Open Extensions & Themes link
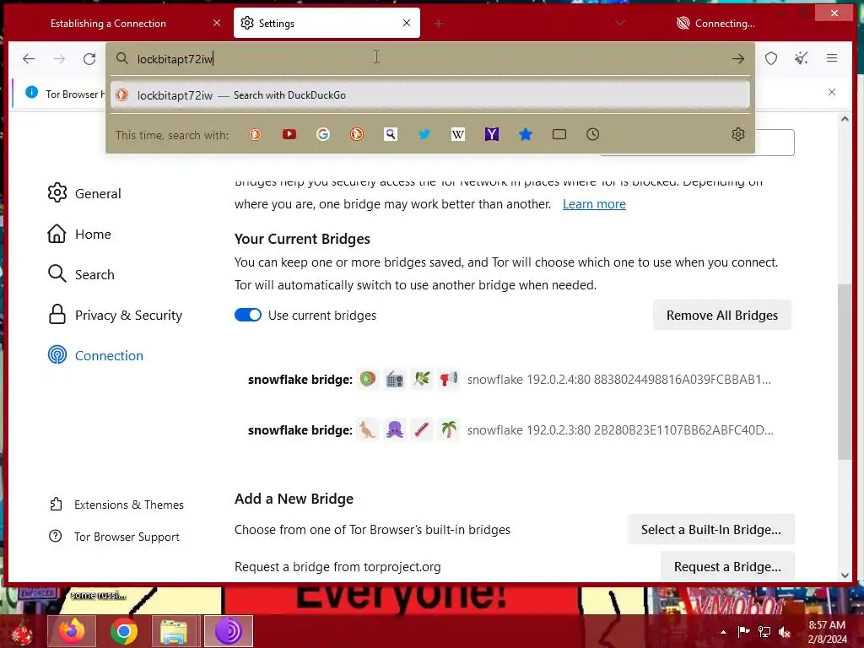The height and width of the screenshot is (648, 864). (x=116, y=505)
